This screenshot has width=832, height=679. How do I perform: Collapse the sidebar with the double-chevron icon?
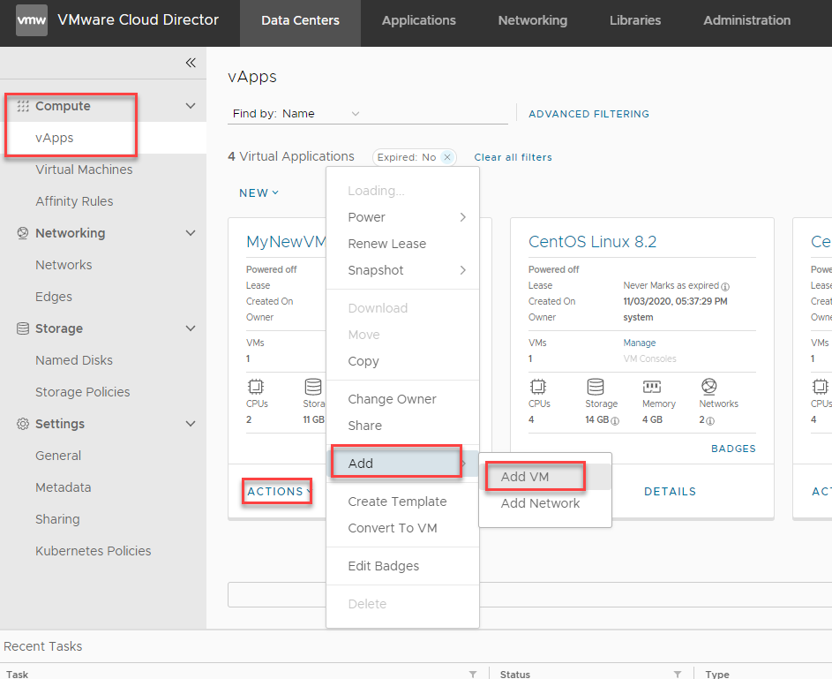point(191,63)
